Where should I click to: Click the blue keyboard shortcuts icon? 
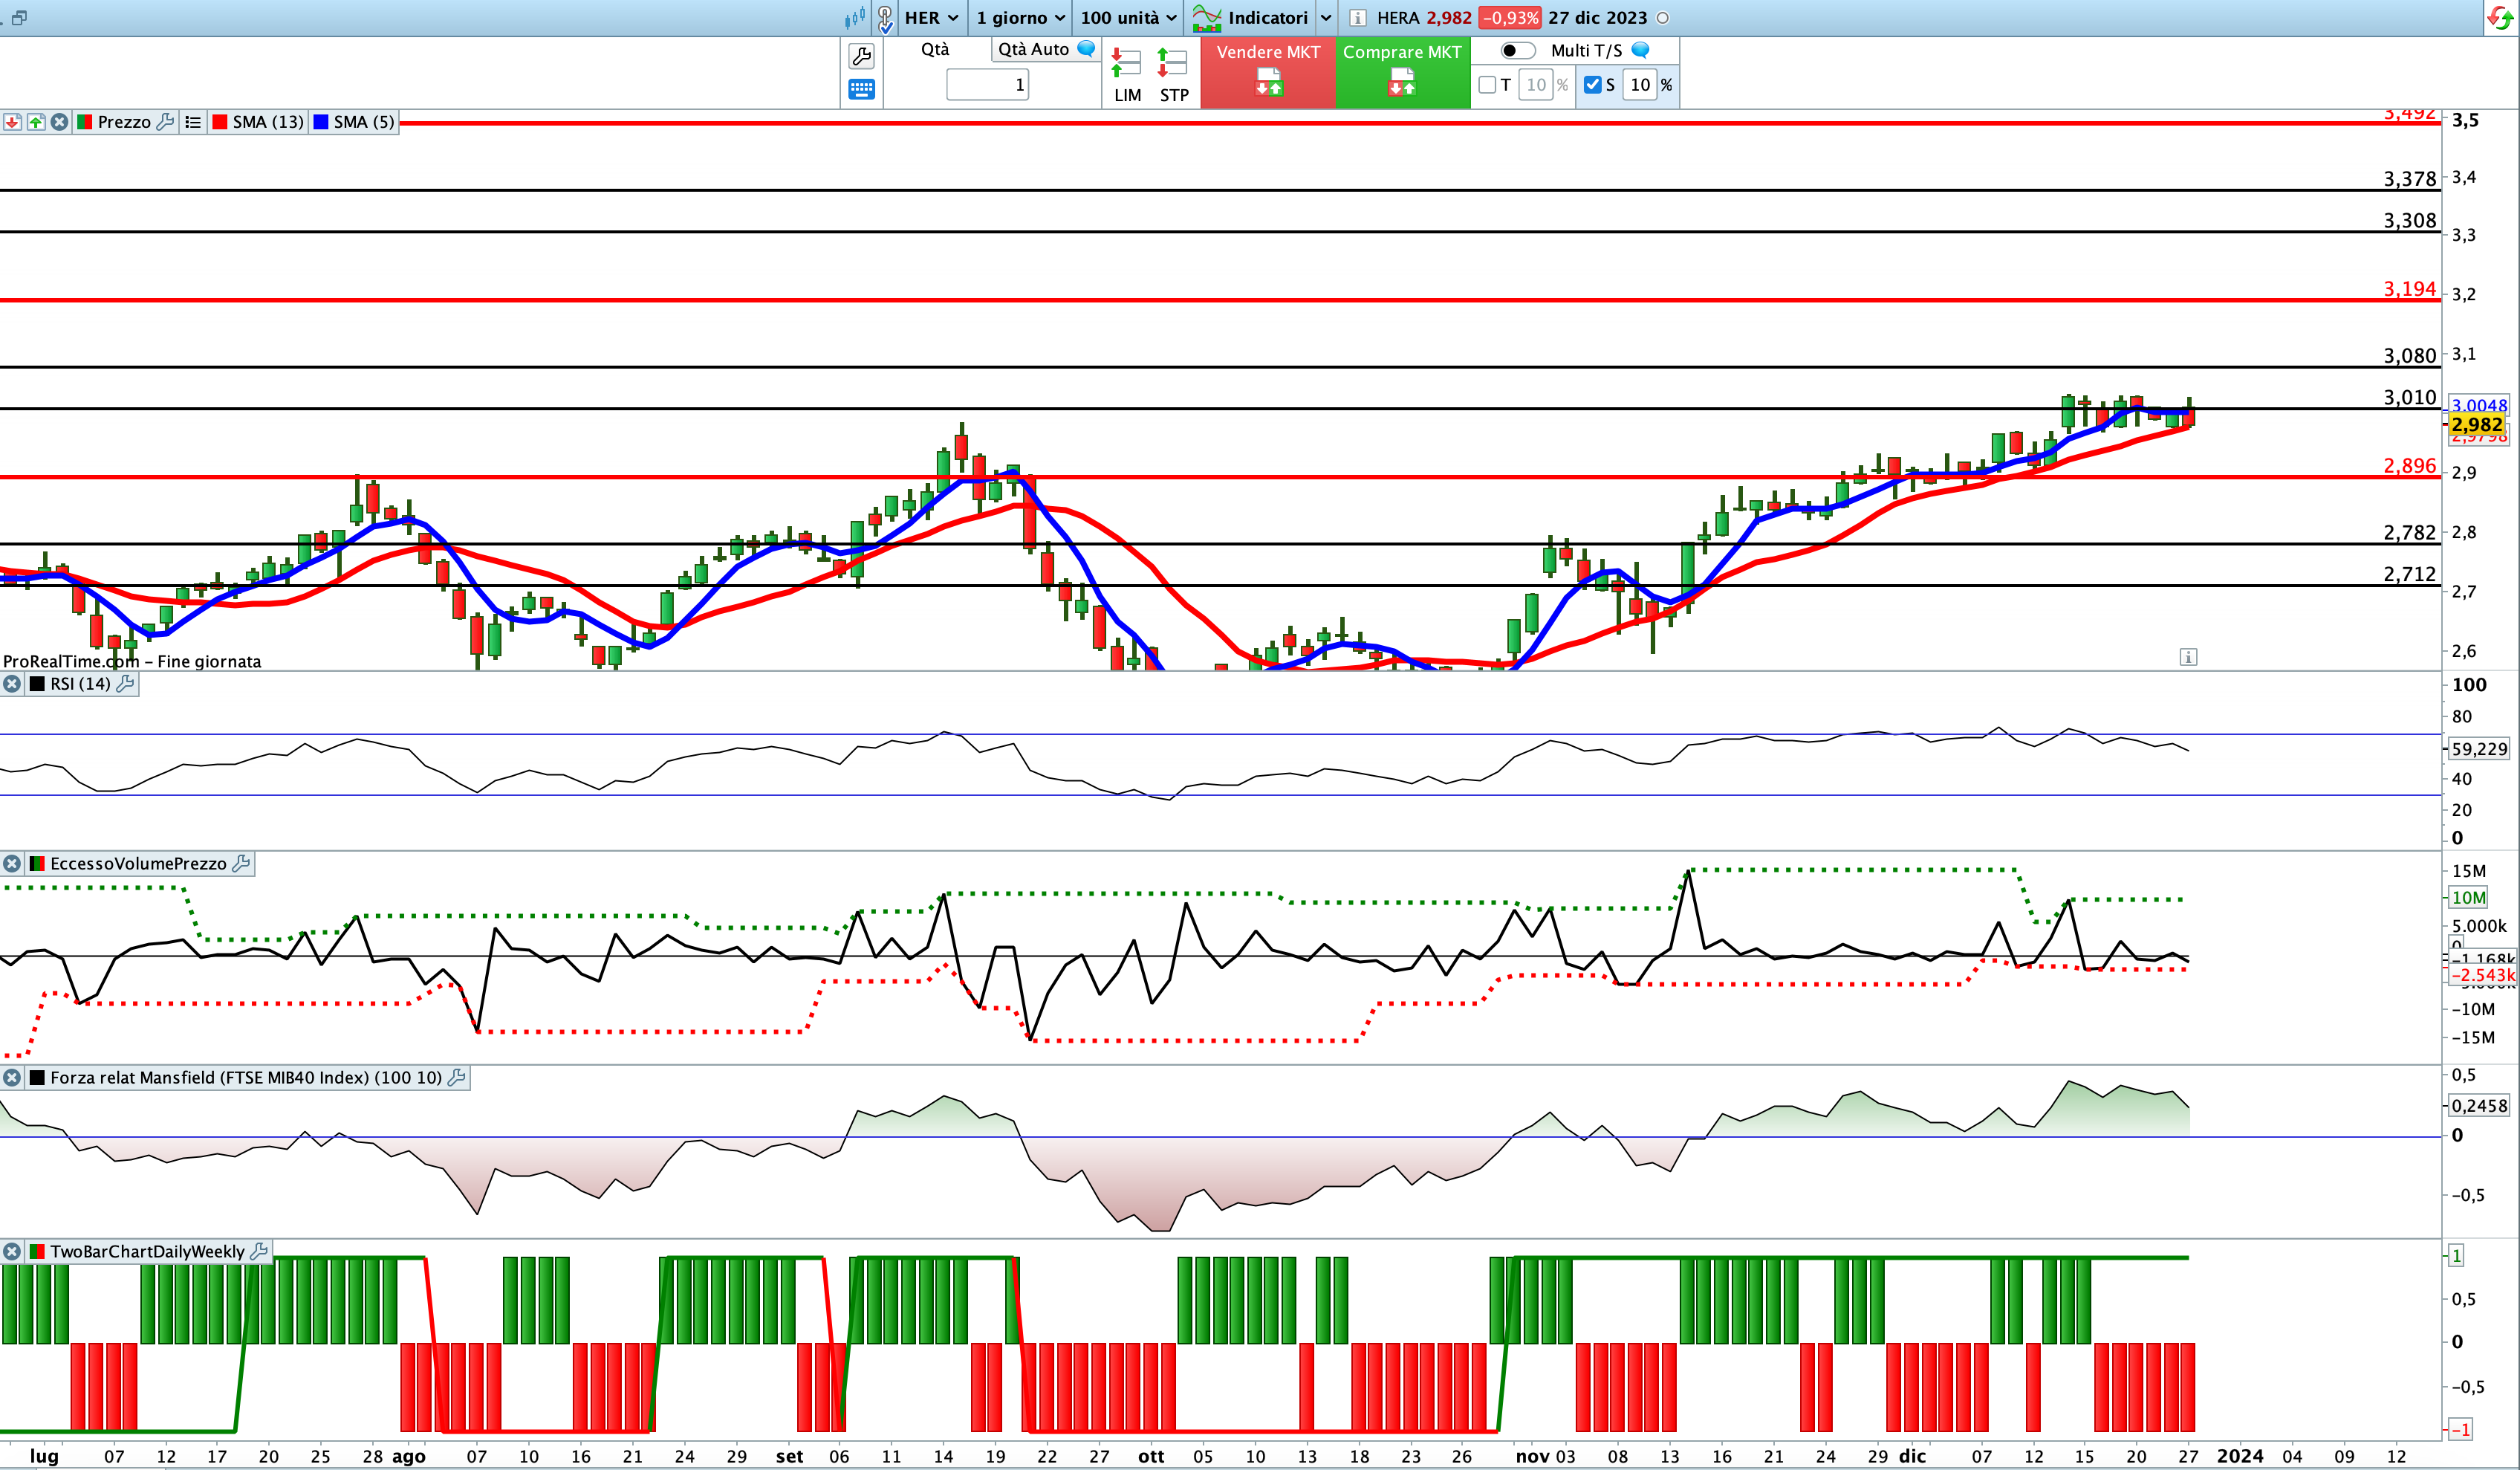[861, 89]
